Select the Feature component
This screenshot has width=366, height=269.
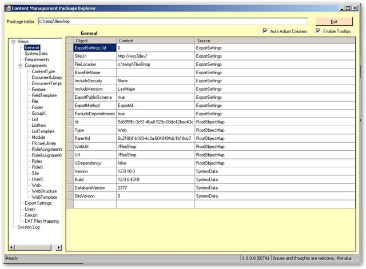click(x=38, y=89)
